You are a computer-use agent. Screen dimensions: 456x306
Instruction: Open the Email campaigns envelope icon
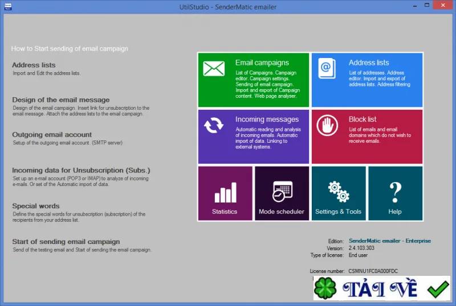[214, 68]
